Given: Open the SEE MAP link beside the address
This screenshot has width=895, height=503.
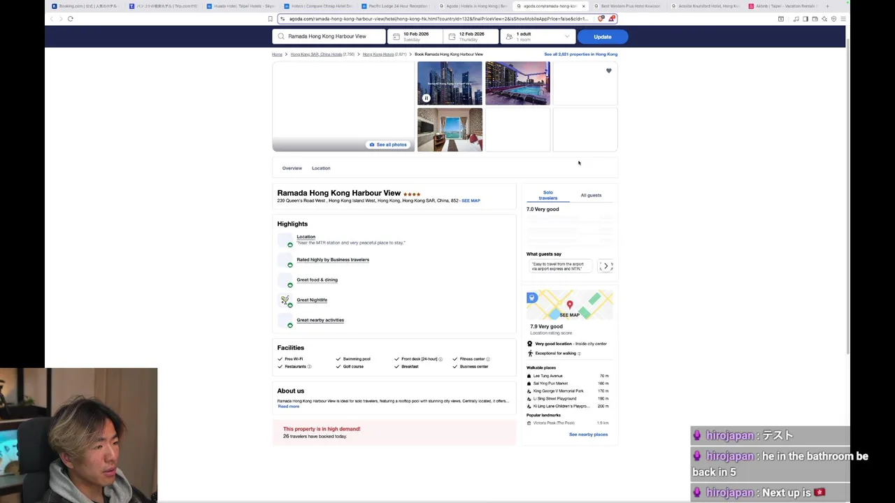Looking at the screenshot, I should (471, 201).
